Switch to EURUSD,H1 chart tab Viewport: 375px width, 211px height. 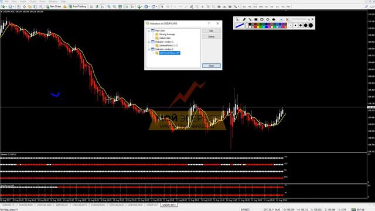coord(8,205)
